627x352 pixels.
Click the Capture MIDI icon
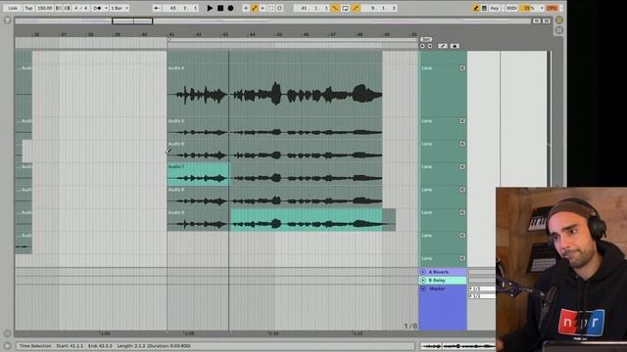(x=271, y=8)
